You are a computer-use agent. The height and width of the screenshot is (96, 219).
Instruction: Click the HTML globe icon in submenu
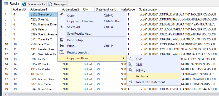[x=130, y=70]
